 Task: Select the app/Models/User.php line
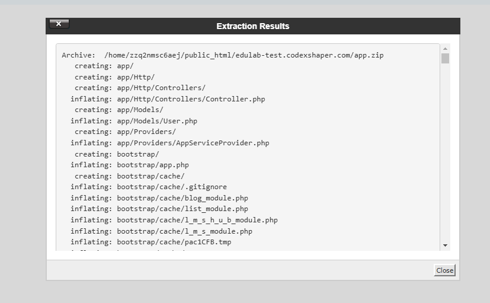point(133,121)
